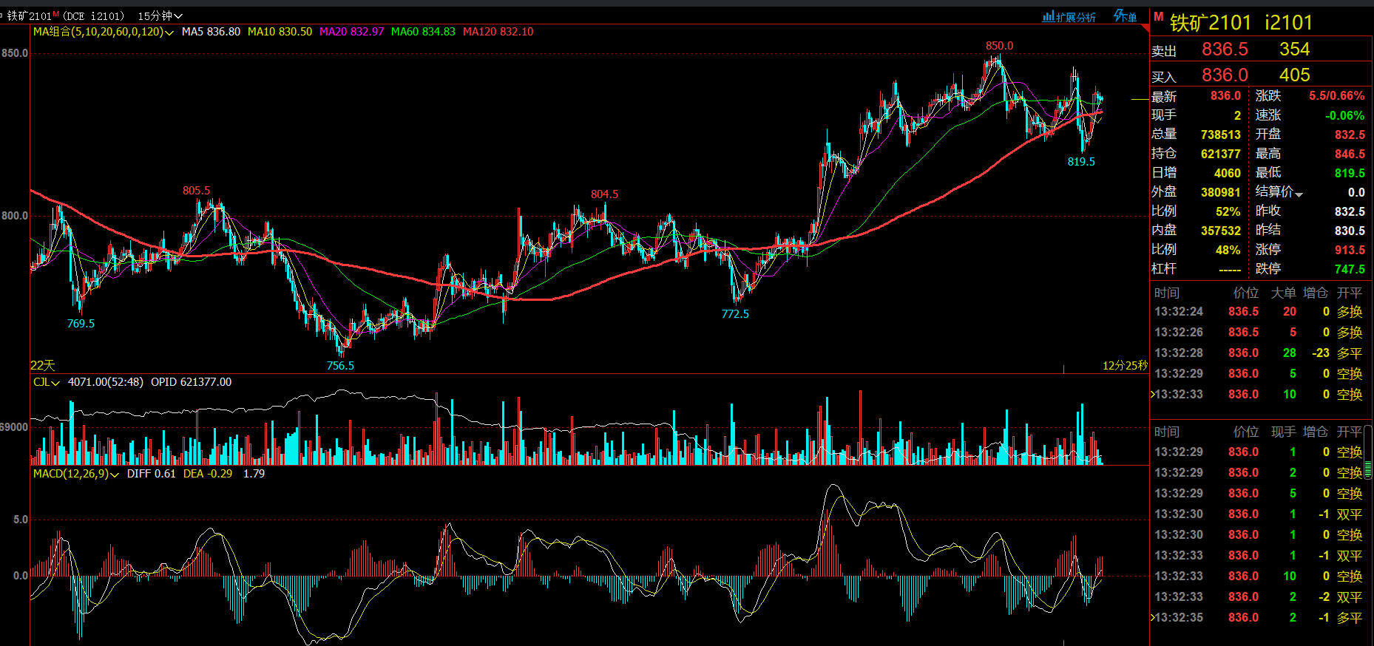The image size is (1374, 646).
Task: Select the 大单 column header
Action: pyautogui.click(x=1283, y=293)
